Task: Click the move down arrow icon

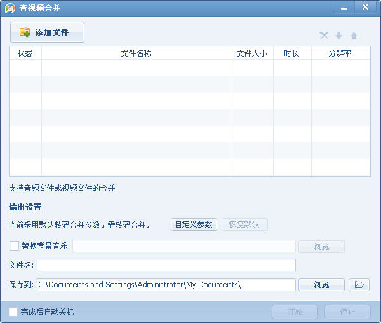Action: [x=339, y=36]
